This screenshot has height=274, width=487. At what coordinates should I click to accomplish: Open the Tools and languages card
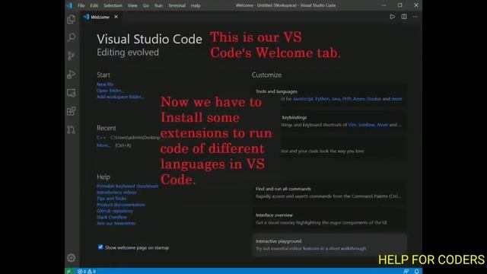coord(329,95)
